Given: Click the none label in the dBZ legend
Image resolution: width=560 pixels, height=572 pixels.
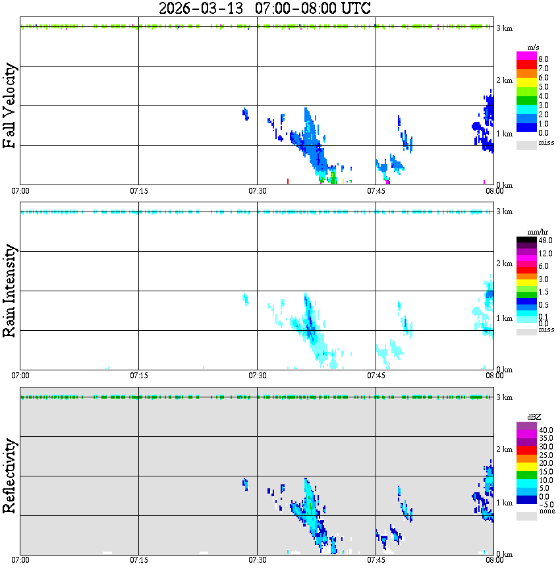Looking at the screenshot, I should (547, 511).
